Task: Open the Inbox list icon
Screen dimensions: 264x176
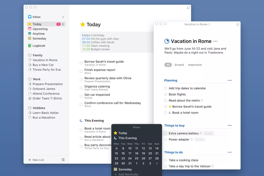Action: click(30, 17)
